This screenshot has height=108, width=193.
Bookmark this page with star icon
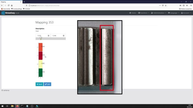(166, 5)
